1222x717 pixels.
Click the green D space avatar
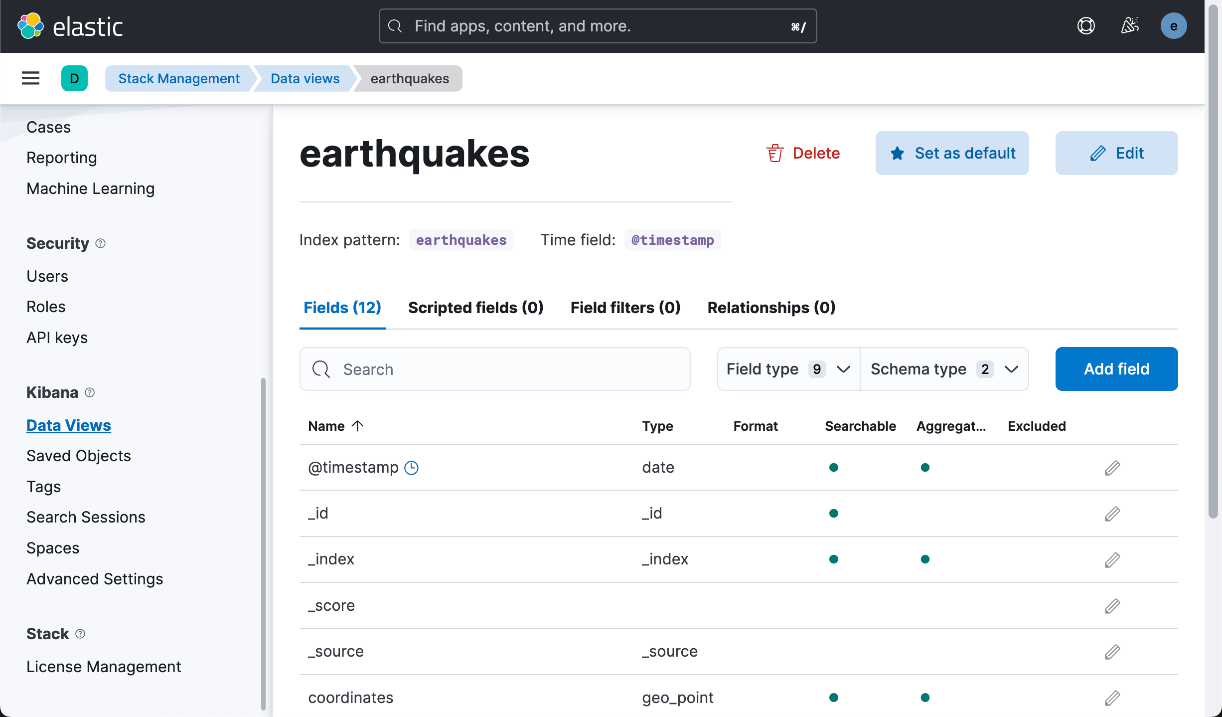(x=74, y=78)
